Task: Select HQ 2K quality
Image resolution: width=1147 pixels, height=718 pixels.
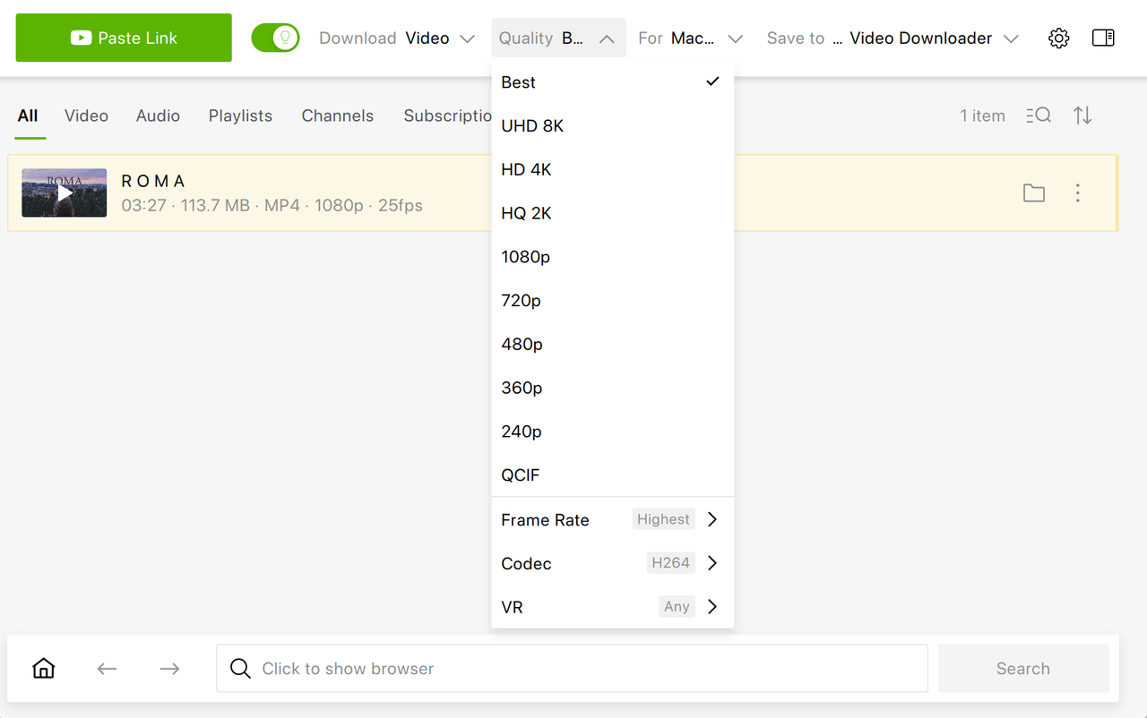Action: coord(613,214)
